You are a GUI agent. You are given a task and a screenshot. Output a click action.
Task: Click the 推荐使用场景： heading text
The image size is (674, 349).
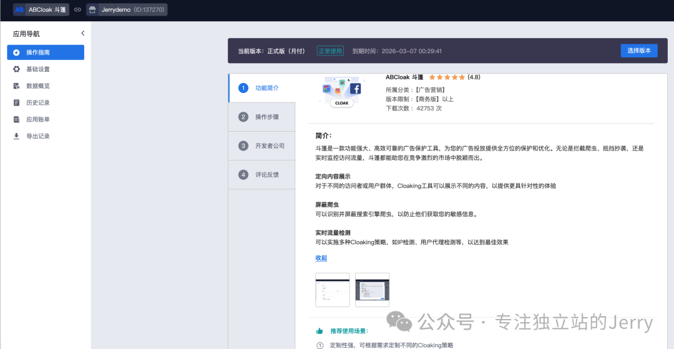pyautogui.click(x=349, y=331)
